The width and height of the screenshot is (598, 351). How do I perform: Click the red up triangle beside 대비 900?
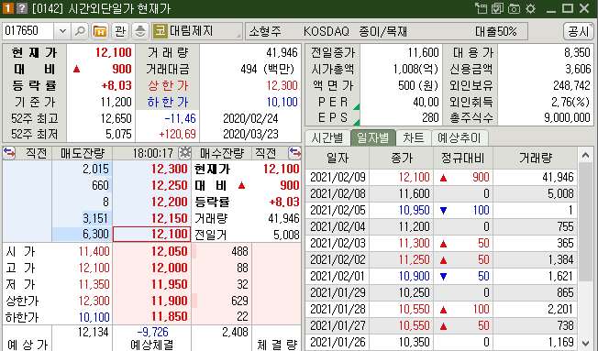click(x=77, y=69)
